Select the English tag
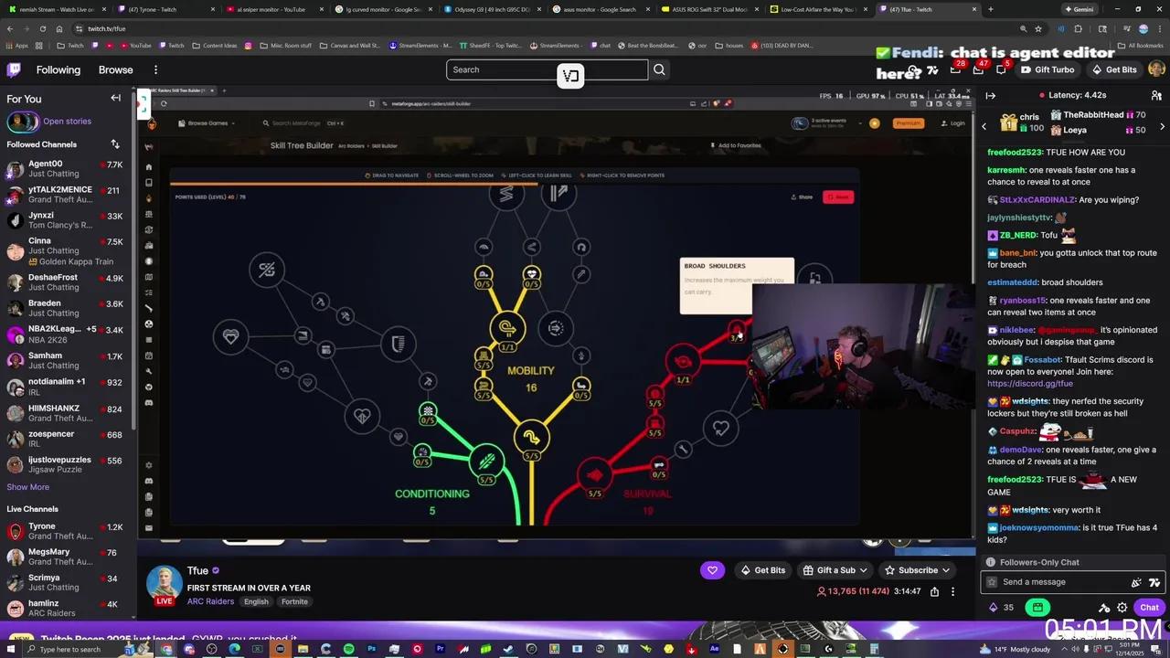 click(x=256, y=601)
